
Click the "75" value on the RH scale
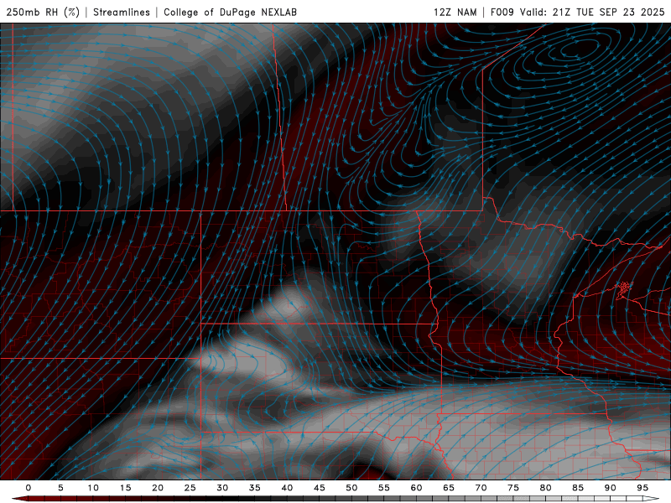[513, 488]
